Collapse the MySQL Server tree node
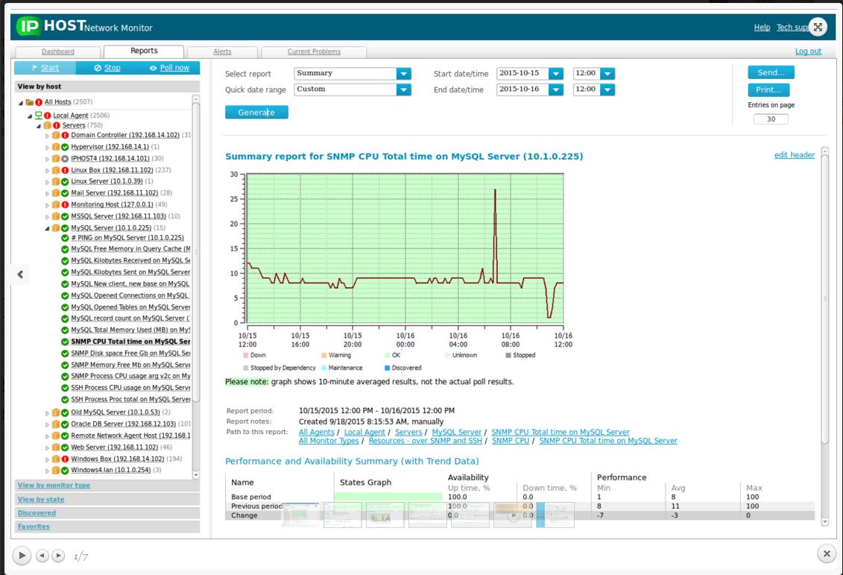This screenshot has width=843, height=575. click(x=47, y=229)
